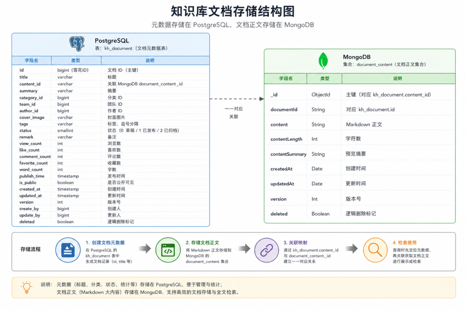Click the is_public field name

[x=28, y=183]
